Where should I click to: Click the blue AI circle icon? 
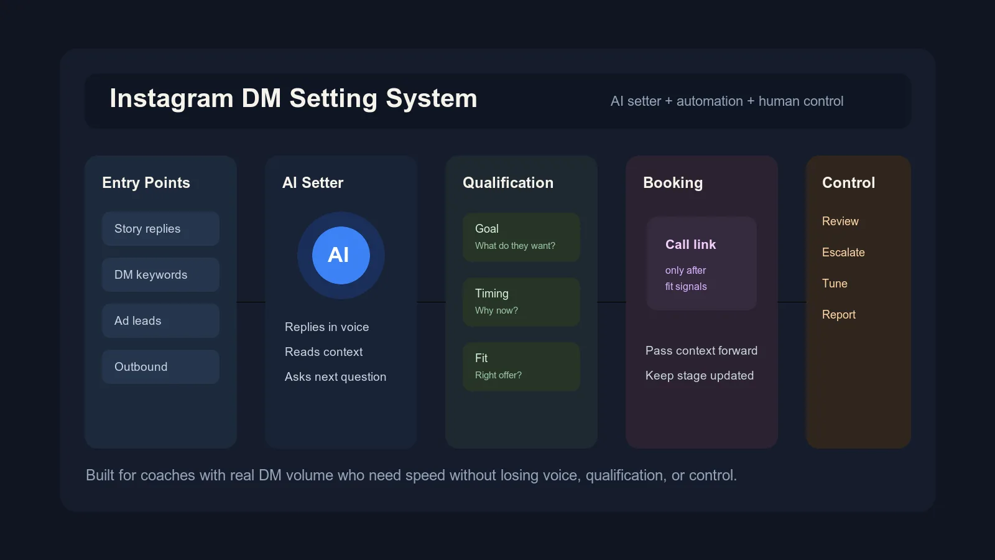coord(341,255)
